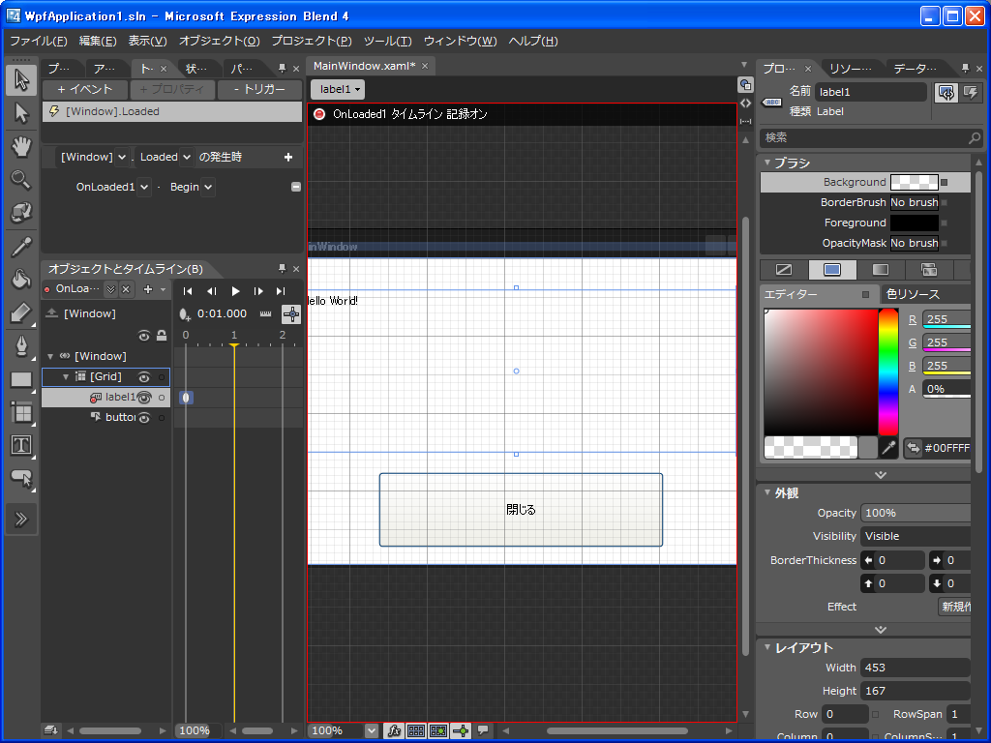Select the Camera Orbit tool

(x=21, y=213)
